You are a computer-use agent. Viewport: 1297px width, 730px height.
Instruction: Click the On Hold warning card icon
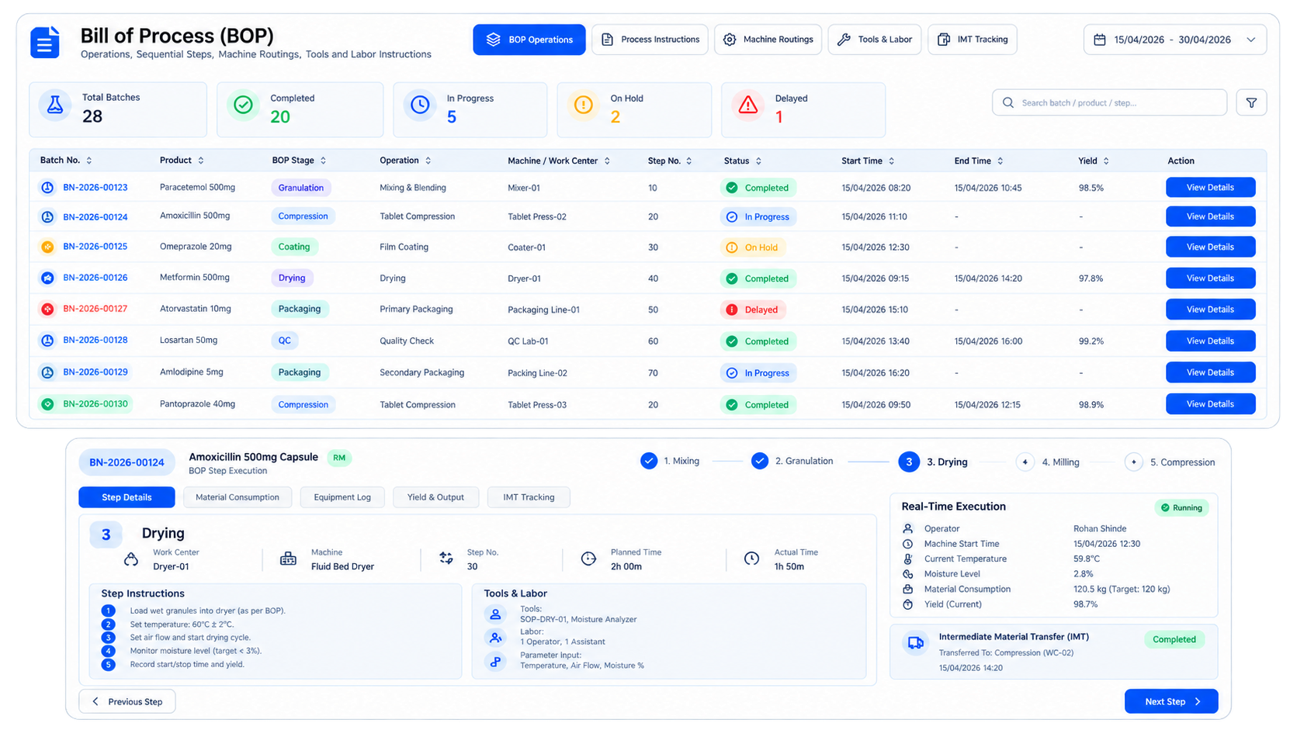pos(584,105)
